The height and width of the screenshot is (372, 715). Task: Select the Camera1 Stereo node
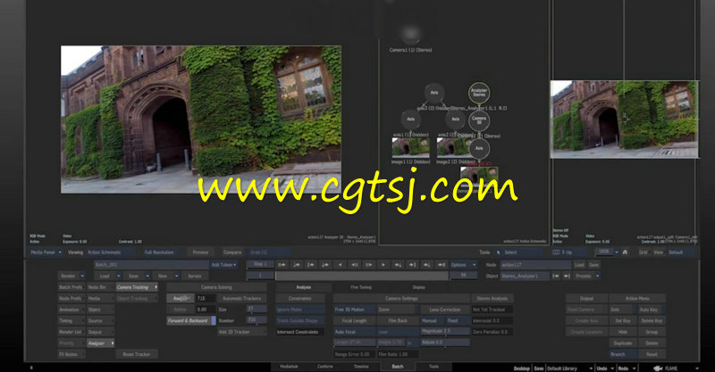click(x=410, y=35)
